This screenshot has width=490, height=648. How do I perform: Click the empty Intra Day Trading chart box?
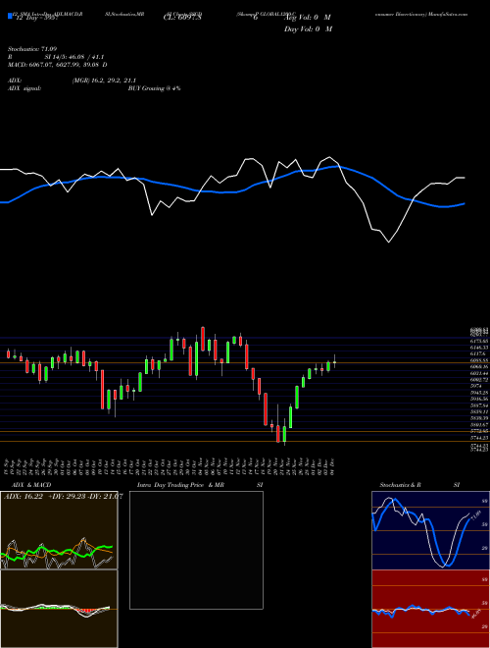pos(196,550)
